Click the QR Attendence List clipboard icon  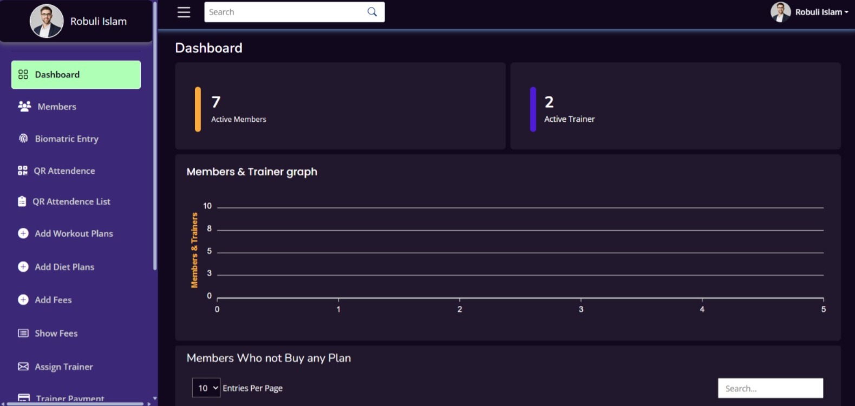click(x=22, y=201)
